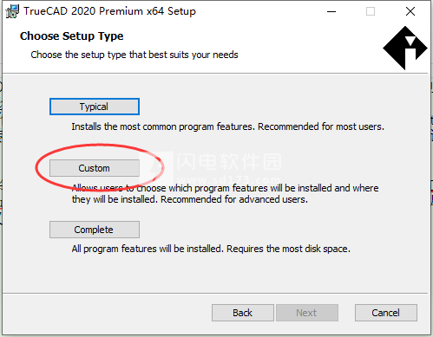
Task: Click the installer icon in title bar
Action: 12,11
